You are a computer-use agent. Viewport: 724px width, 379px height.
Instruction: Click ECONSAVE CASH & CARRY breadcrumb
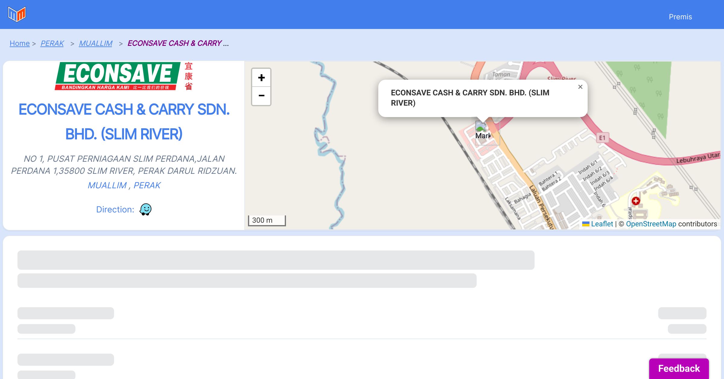(175, 43)
